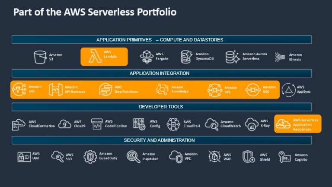Viewport: 332px width, 187px height.
Task: Click the slide title text
Action: tap(95, 12)
